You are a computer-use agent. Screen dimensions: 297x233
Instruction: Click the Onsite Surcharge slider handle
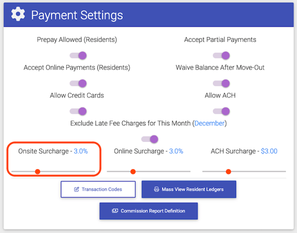click(x=37, y=171)
